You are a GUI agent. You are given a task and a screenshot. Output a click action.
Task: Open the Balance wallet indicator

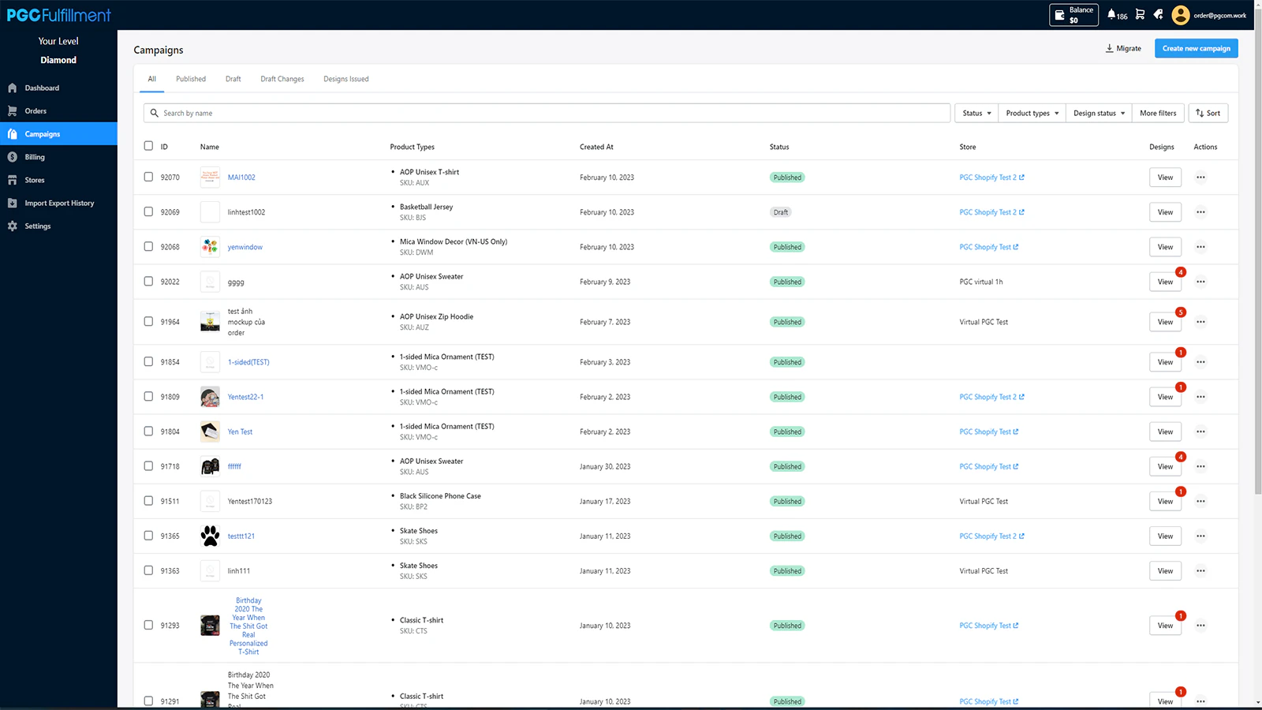(x=1073, y=15)
